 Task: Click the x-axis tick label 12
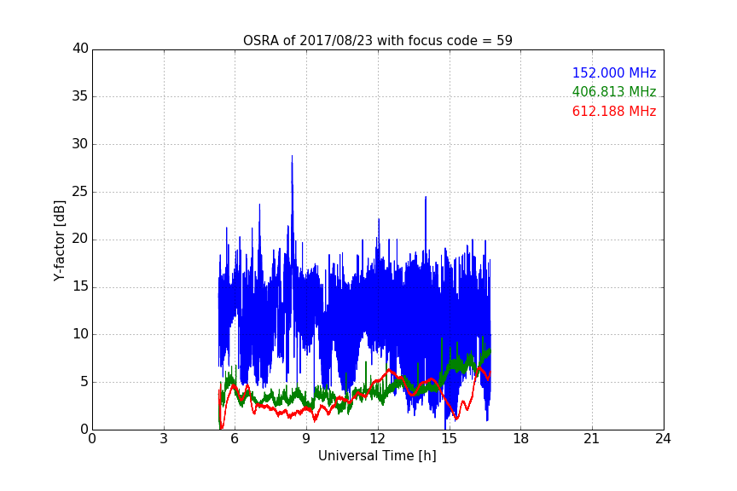[x=378, y=439]
